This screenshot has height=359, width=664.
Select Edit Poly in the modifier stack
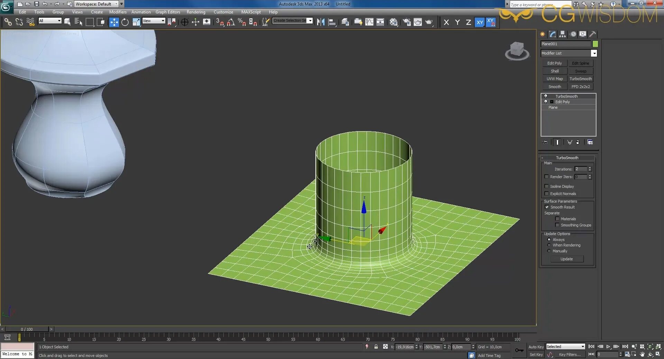[x=562, y=102]
